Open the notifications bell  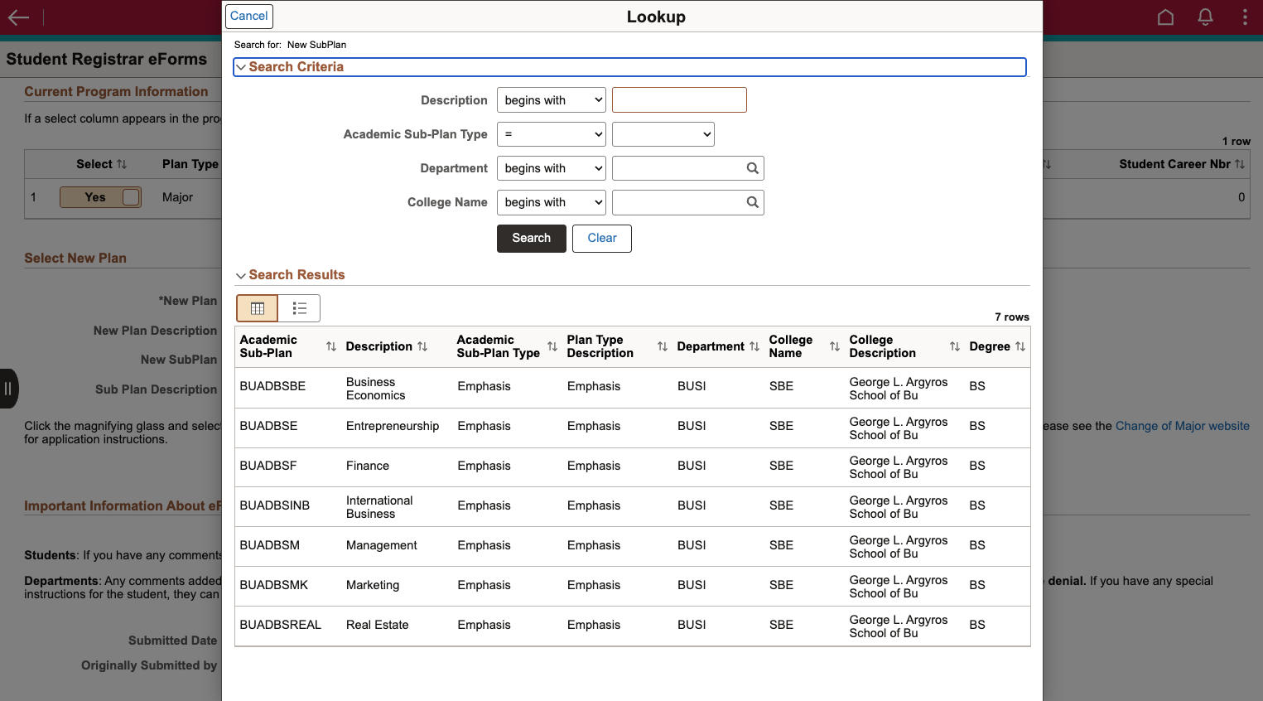click(x=1206, y=17)
